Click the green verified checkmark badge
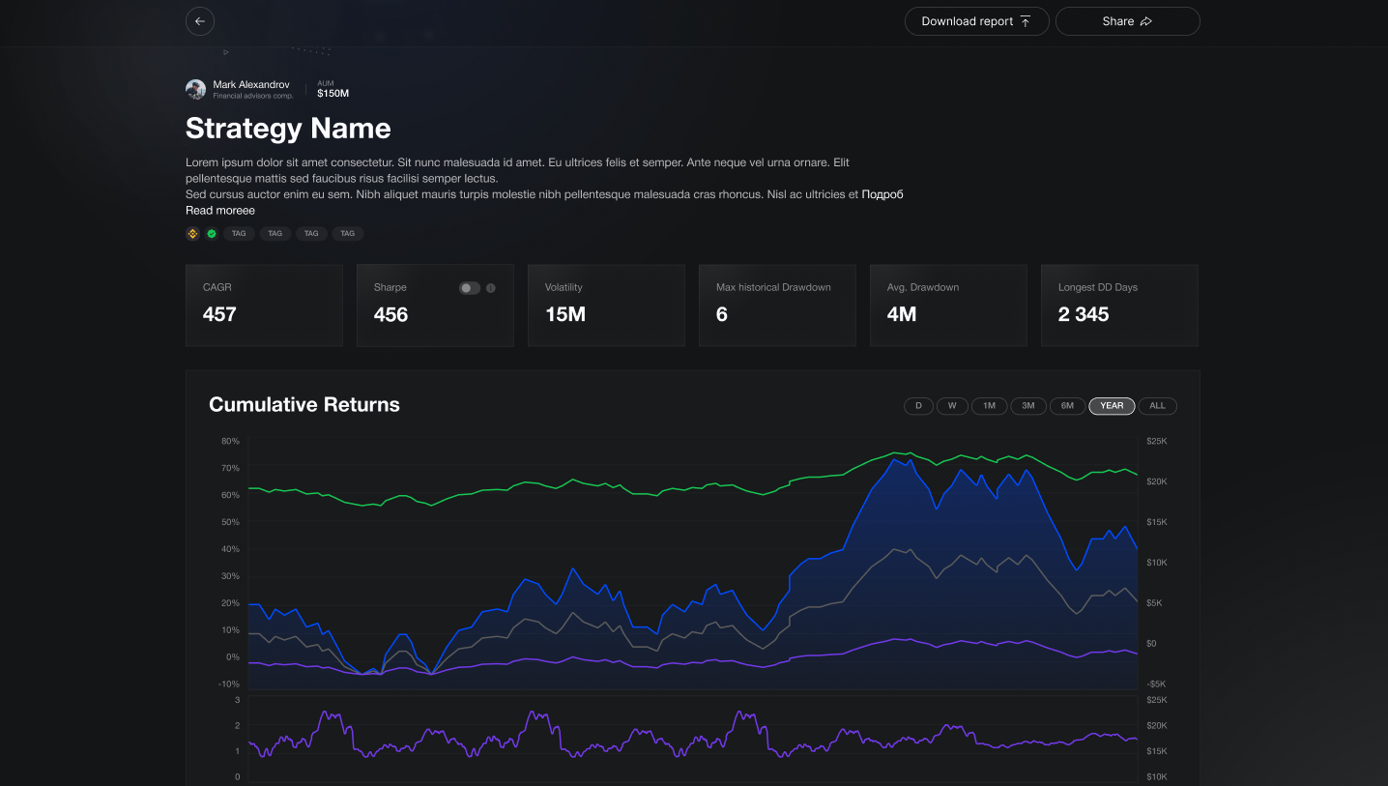This screenshot has width=1388, height=786. [x=212, y=233]
